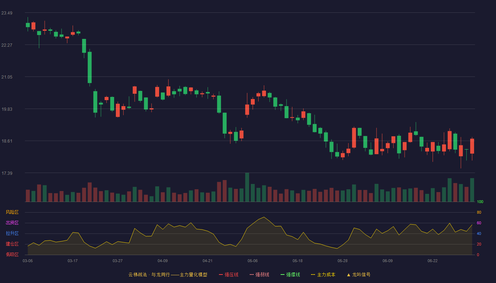Click the 18.61 price axis label
The image size is (496, 283).
[7, 141]
